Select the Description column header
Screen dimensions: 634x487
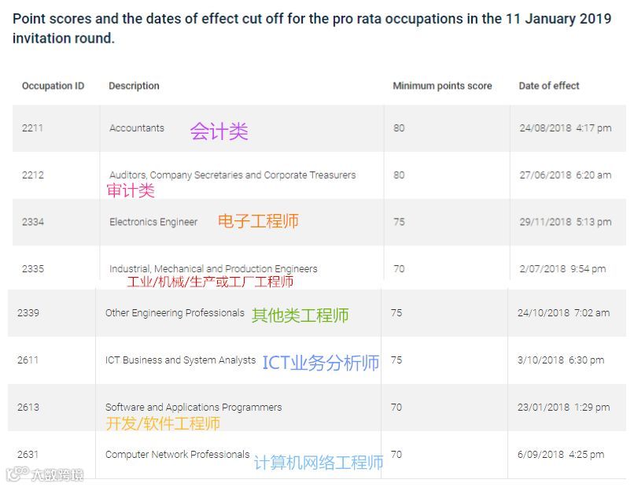coord(134,86)
